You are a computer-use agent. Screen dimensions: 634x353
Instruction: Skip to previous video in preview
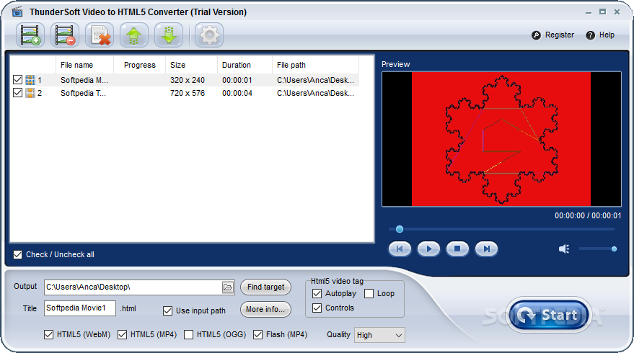point(400,249)
